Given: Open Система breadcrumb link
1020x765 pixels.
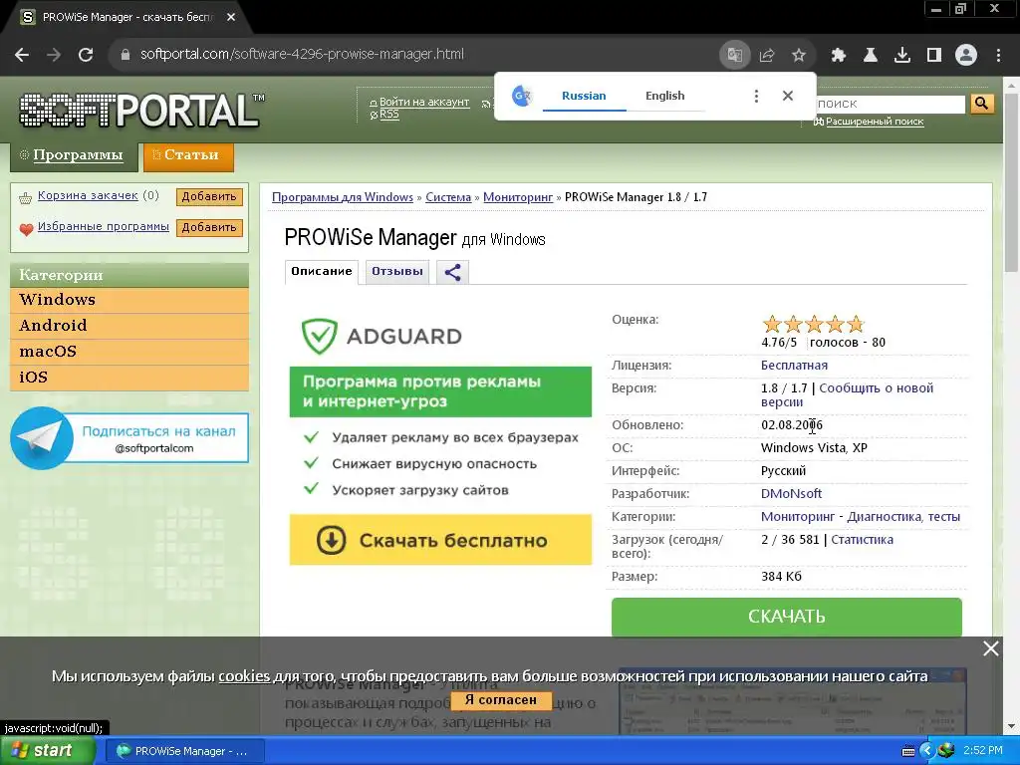Looking at the screenshot, I should pos(448,197).
